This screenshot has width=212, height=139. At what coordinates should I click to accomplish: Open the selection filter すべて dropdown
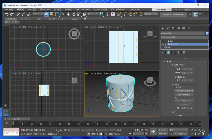pos(38,14)
